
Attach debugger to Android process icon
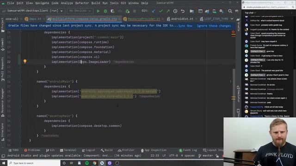128,11
